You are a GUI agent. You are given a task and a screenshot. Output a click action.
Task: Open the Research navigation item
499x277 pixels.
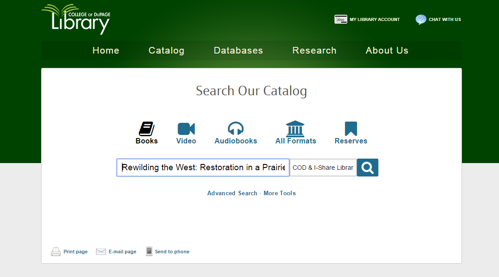[314, 50]
